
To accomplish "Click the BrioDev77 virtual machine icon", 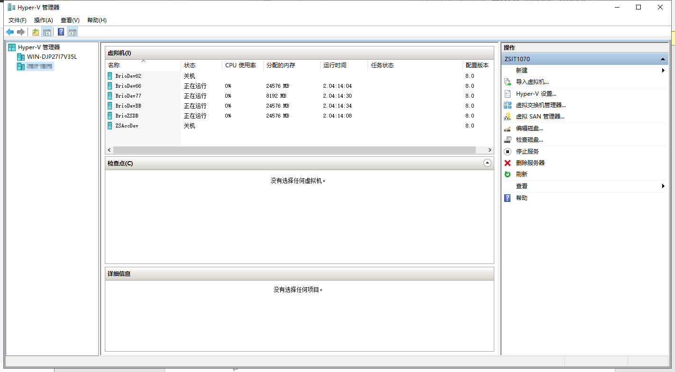I will [110, 96].
